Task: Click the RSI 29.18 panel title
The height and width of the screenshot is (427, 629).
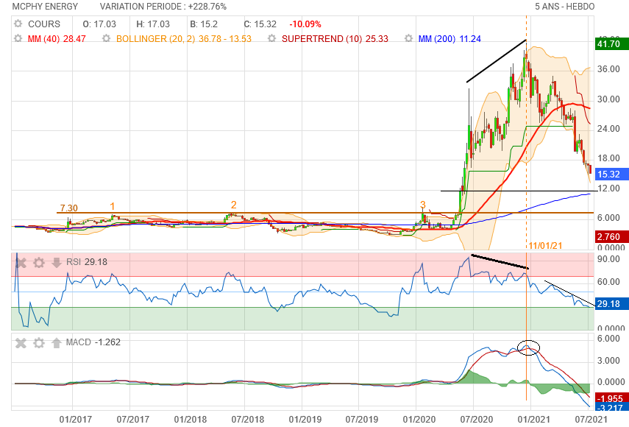Action: tap(87, 262)
